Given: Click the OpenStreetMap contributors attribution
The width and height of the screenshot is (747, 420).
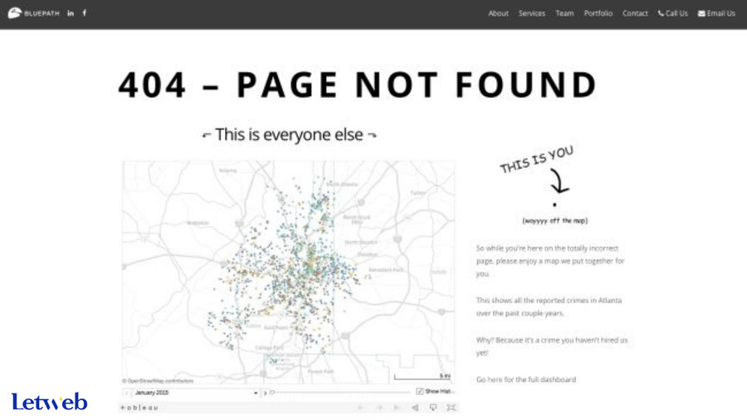Looking at the screenshot, I should pos(159,381).
